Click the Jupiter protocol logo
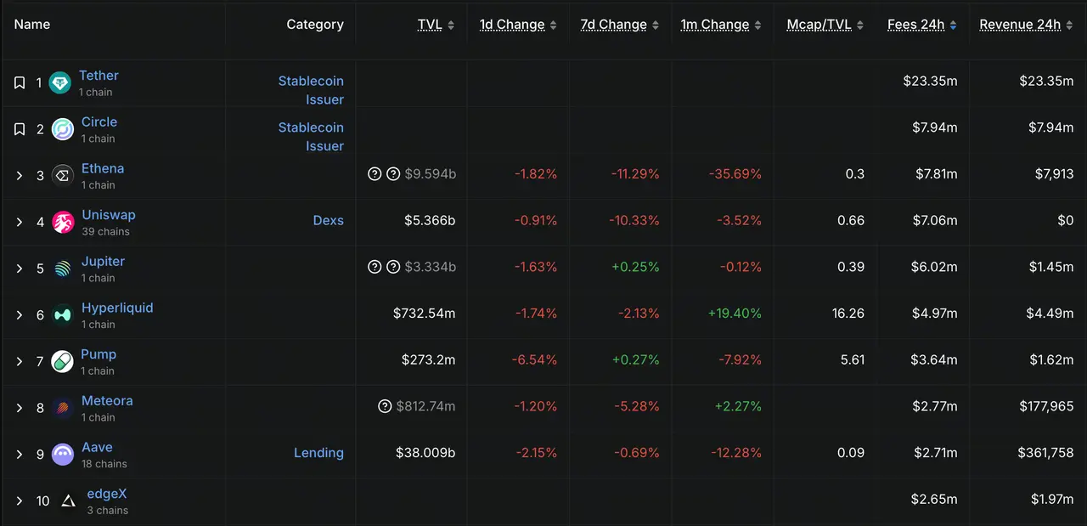1087x526 pixels. [x=62, y=269]
